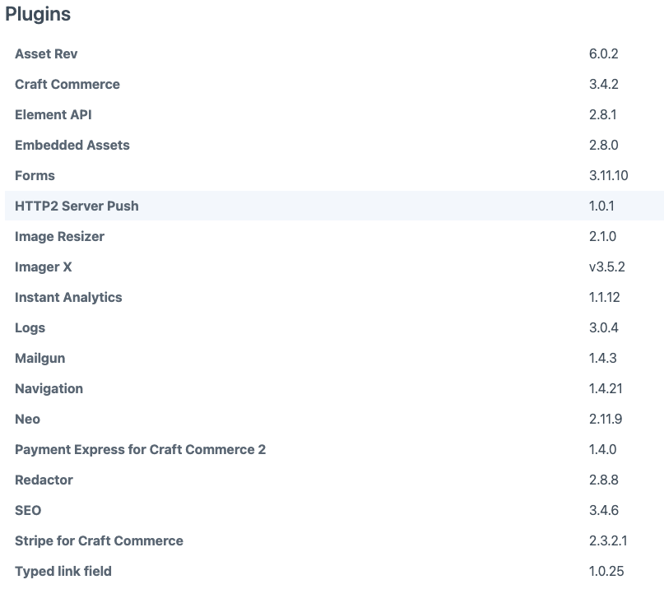664x589 pixels.
Task: Open the Asset Rev plugin entry
Action: 46,53
